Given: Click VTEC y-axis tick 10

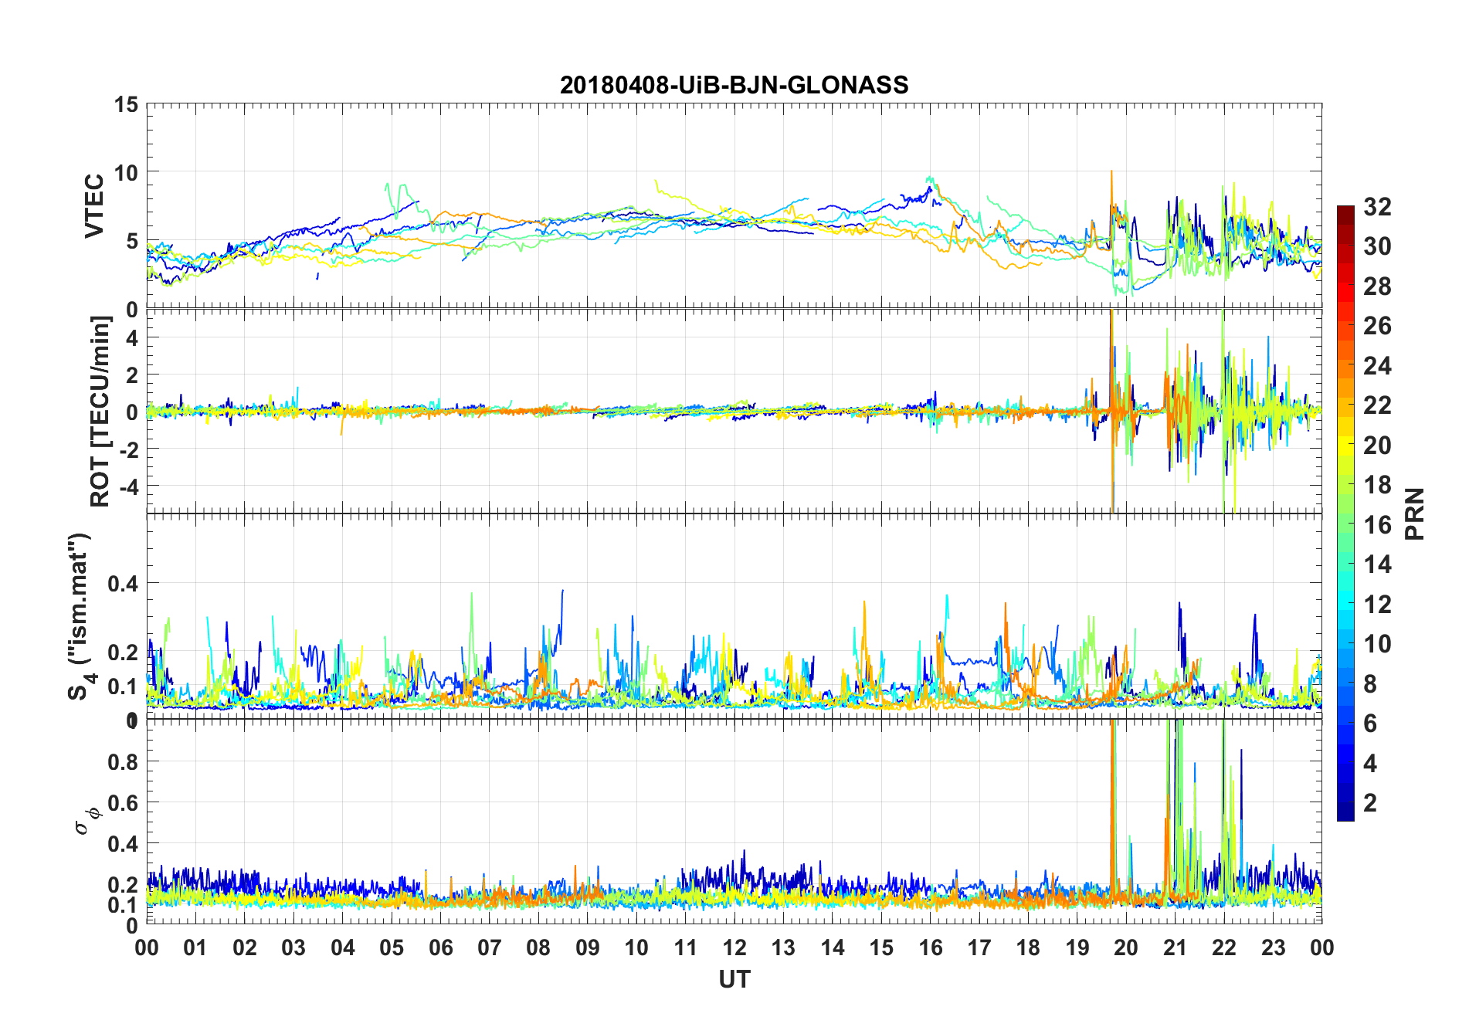Looking at the screenshot, I should tap(126, 172).
